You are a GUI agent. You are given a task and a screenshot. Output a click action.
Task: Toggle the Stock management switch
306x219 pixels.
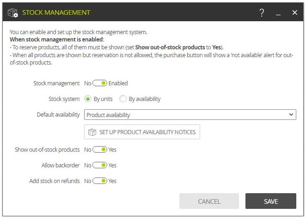100,83
